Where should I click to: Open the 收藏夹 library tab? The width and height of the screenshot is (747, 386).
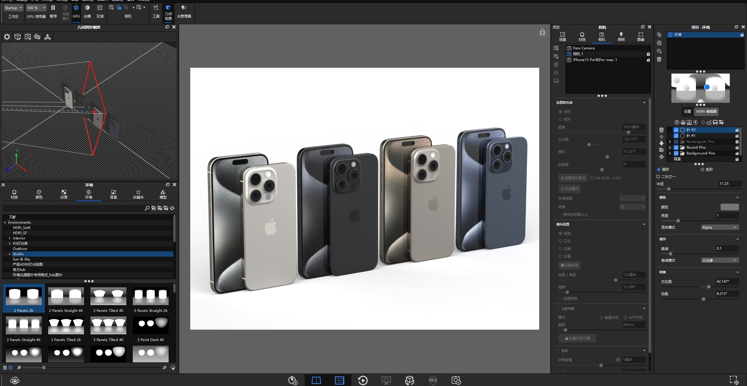pyautogui.click(x=138, y=194)
